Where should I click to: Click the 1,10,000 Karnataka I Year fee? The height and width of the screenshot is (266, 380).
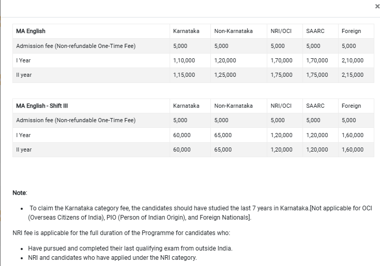pyautogui.click(x=184, y=60)
